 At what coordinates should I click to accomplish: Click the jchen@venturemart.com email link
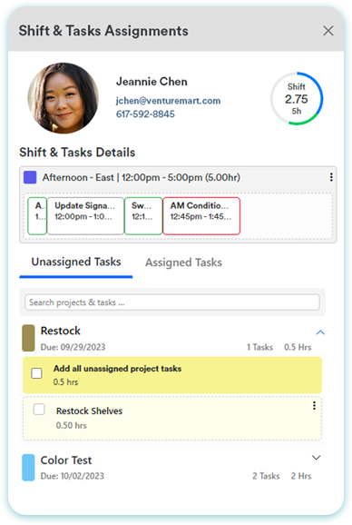click(168, 101)
